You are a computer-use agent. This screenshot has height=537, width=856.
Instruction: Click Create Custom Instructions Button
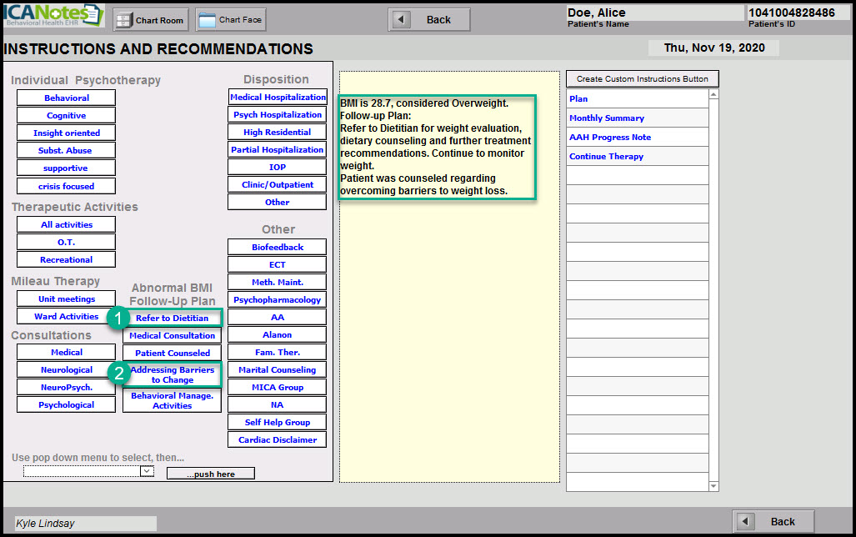point(642,79)
